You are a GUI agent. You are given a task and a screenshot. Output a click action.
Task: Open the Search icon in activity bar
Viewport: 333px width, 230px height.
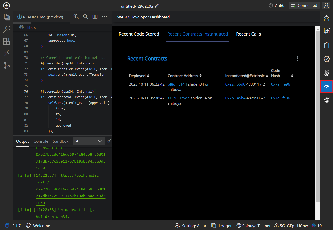coord(7,29)
